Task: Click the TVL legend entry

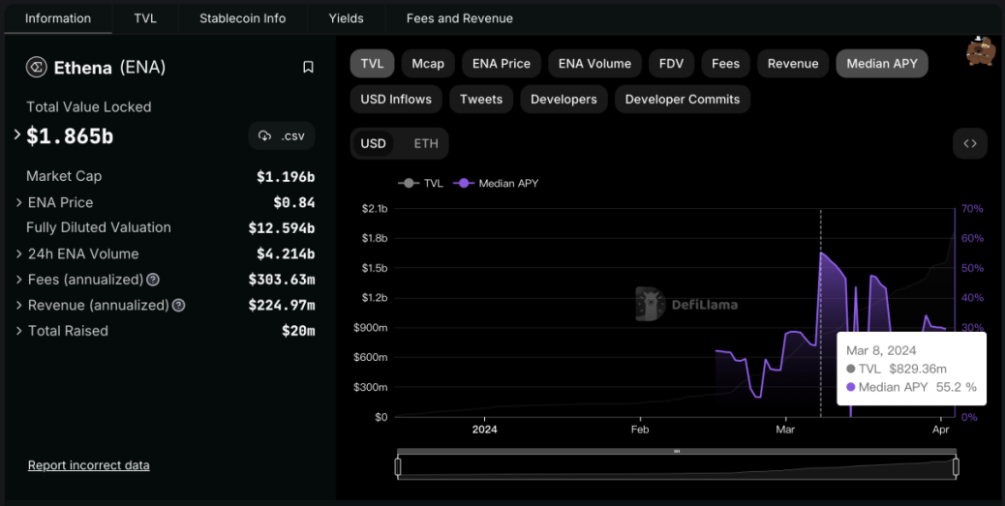Action: tap(422, 183)
